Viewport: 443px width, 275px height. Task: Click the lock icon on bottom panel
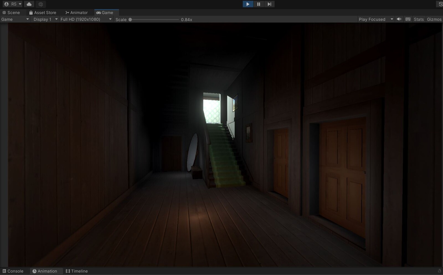tap(439, 271)
